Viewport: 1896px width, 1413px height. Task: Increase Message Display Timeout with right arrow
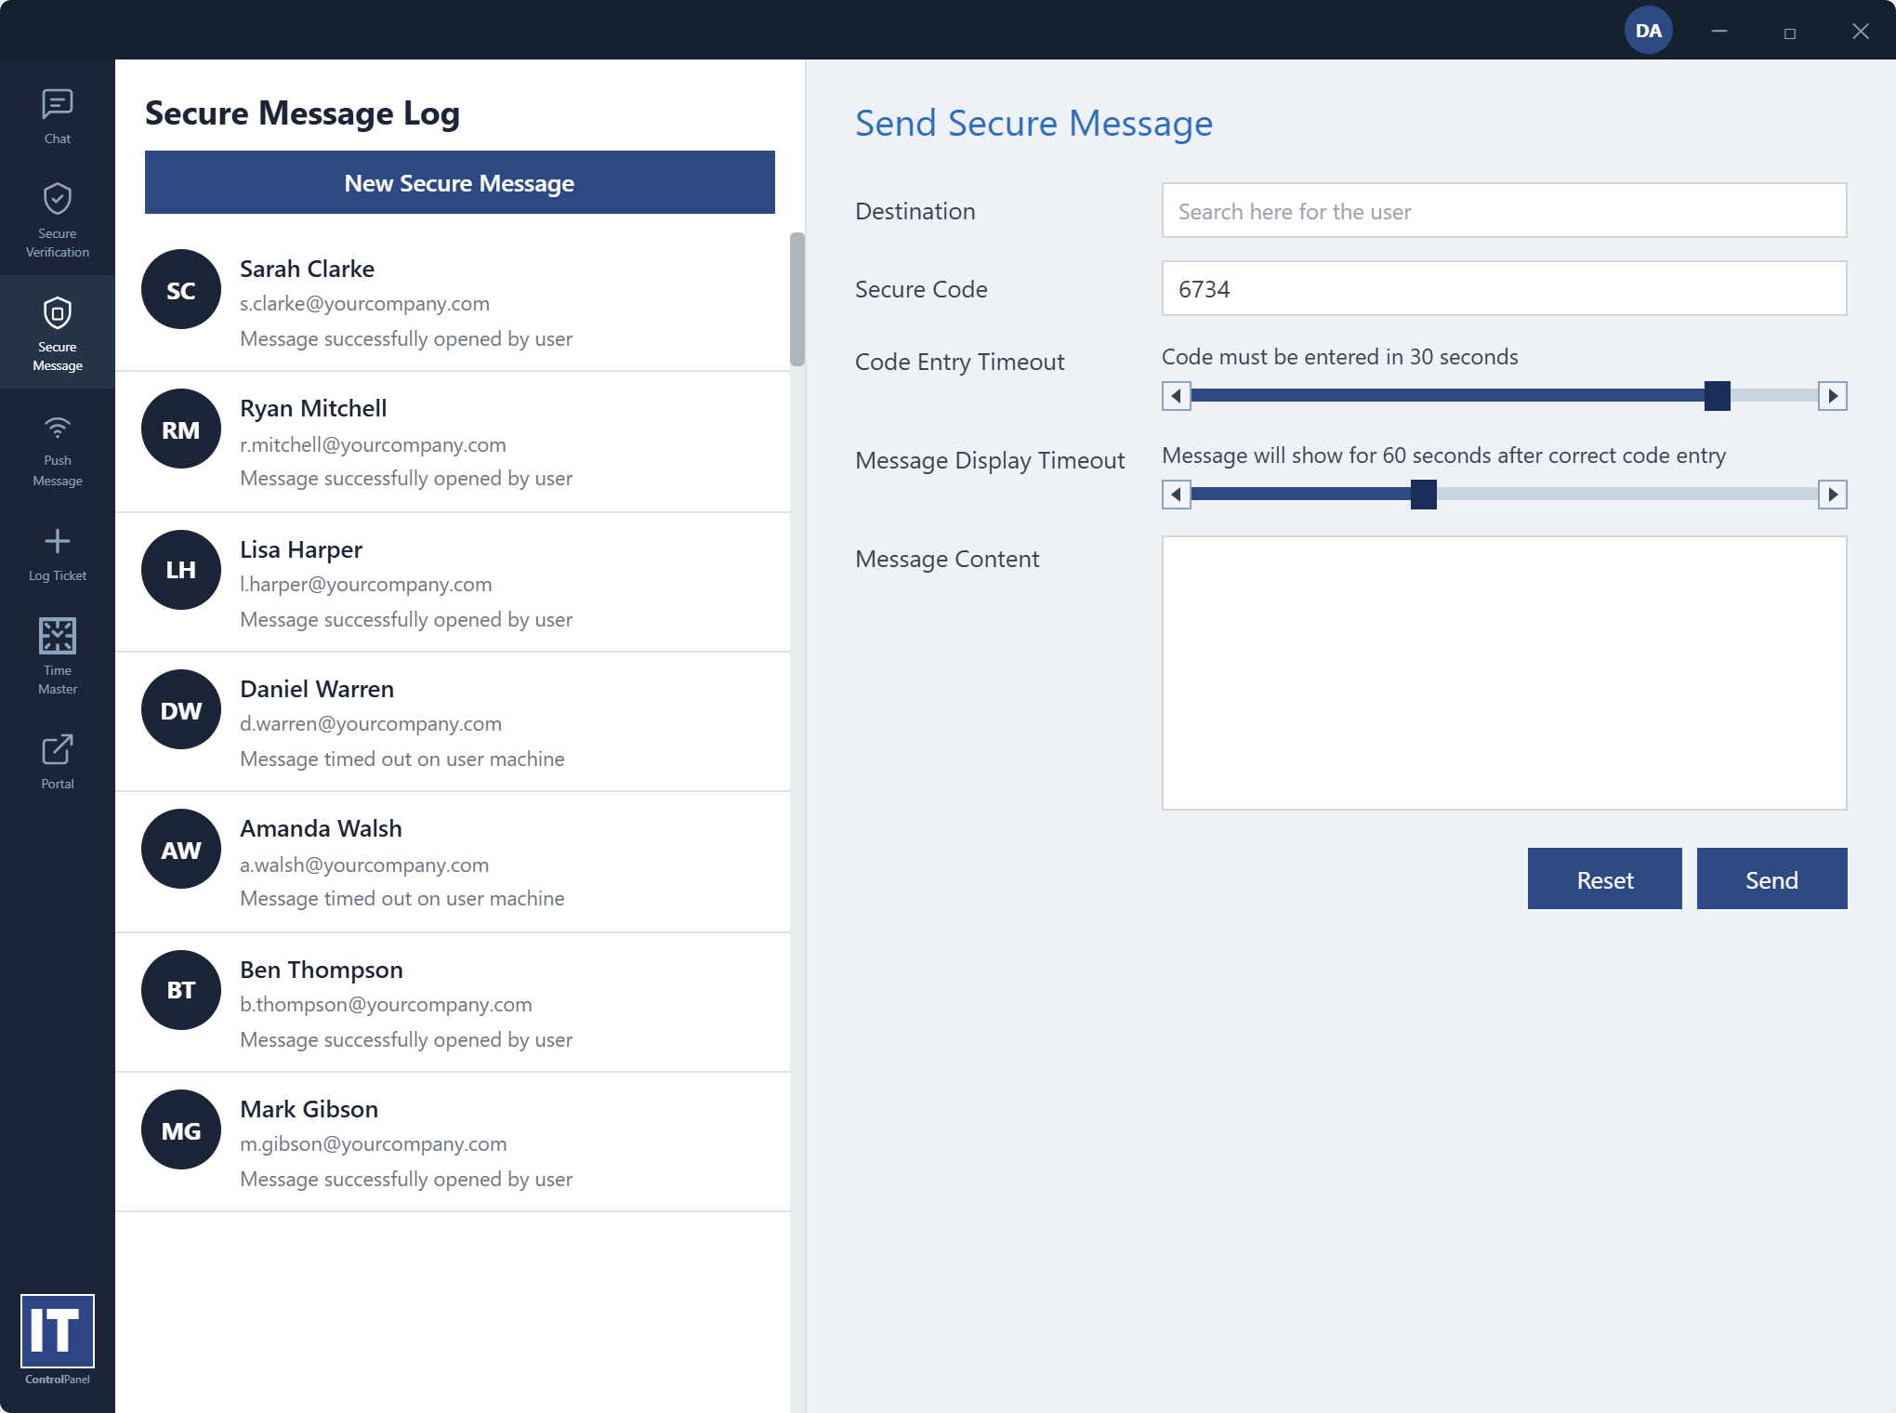[1832, 495]
